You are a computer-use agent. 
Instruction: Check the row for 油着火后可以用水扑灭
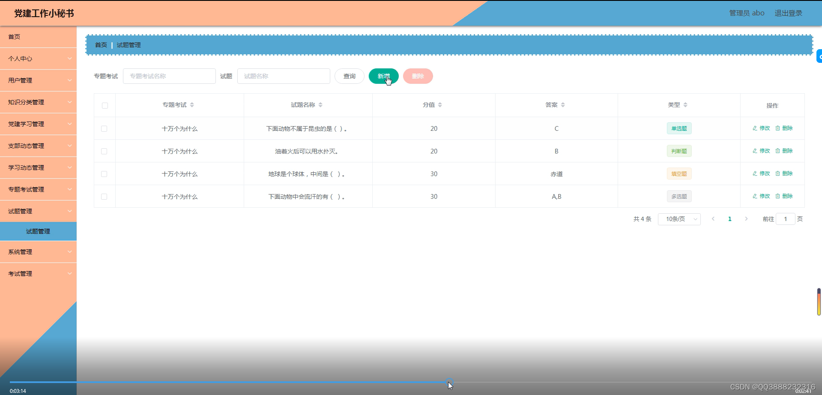[x=104, y=151]
